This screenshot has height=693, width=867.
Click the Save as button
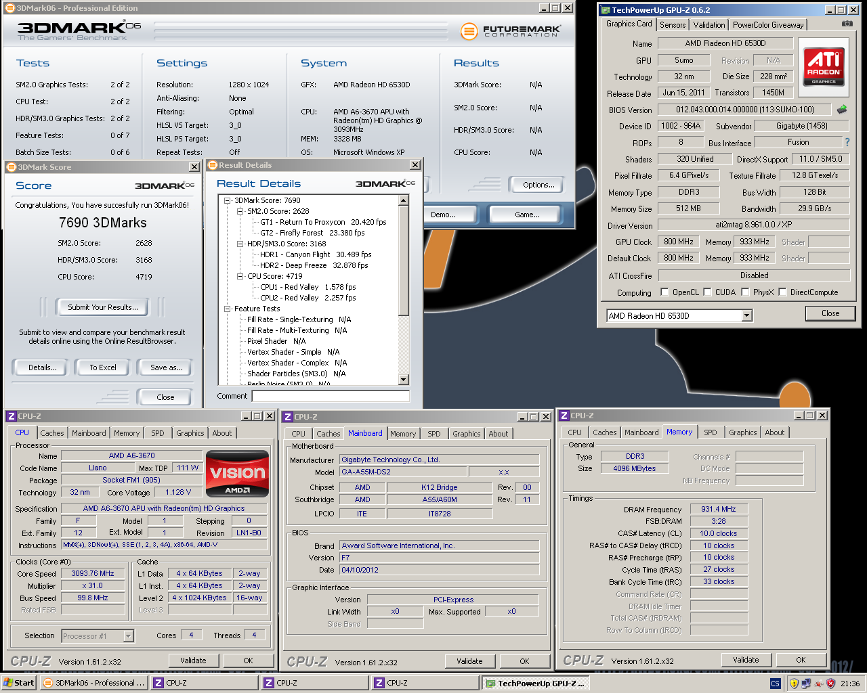point(166,367)
